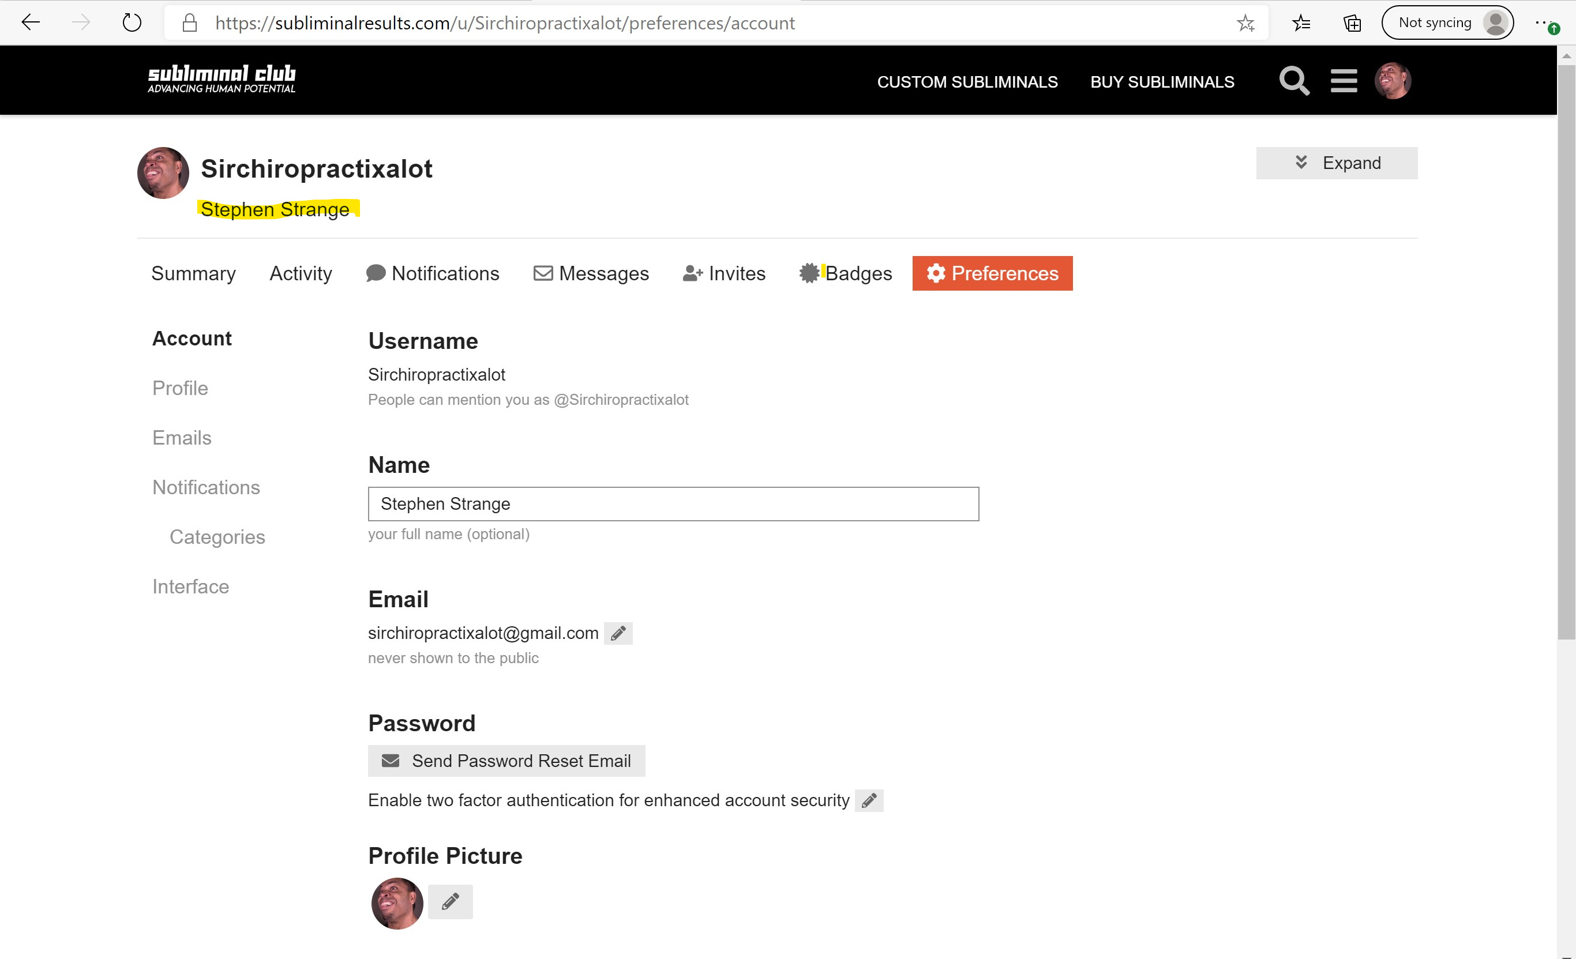Expand the user profile header
This screenshot has height=959, width=1576.
1337,163
